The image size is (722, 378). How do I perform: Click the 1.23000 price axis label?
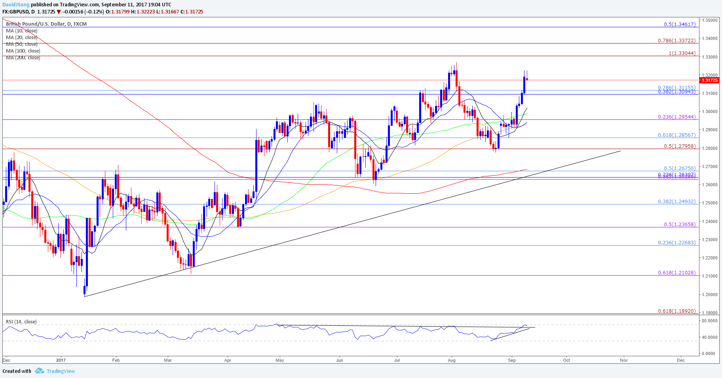coord(710,240)
